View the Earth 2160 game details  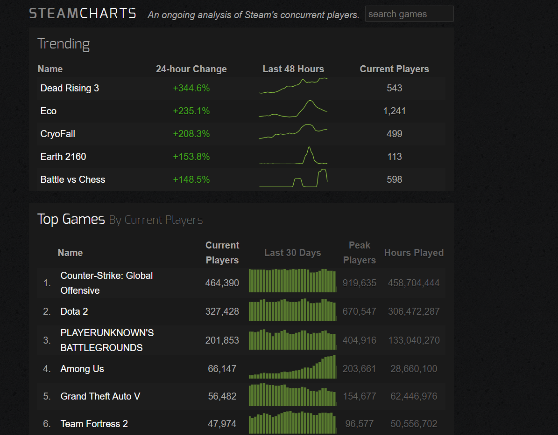[63, 157]
